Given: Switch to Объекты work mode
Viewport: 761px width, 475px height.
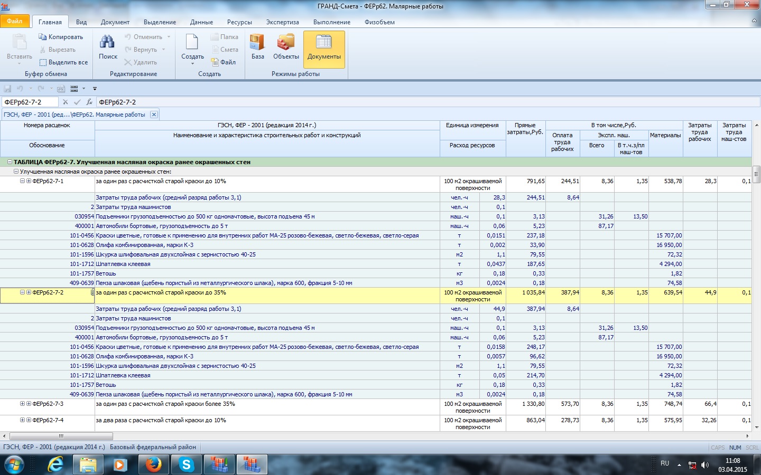Looking at the screenshot, I should [x=286, y=47].
